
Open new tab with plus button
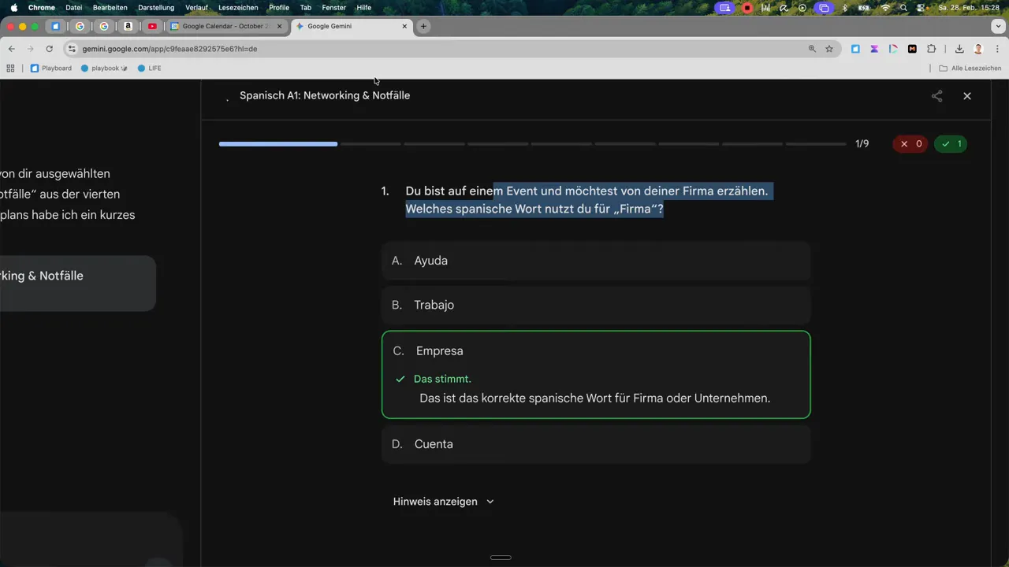[423, 26]
